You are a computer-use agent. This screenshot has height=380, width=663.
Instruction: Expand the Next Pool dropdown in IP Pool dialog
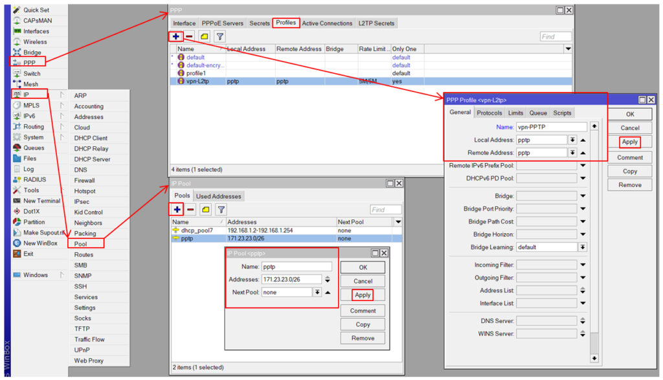click(x=317, y=293)
